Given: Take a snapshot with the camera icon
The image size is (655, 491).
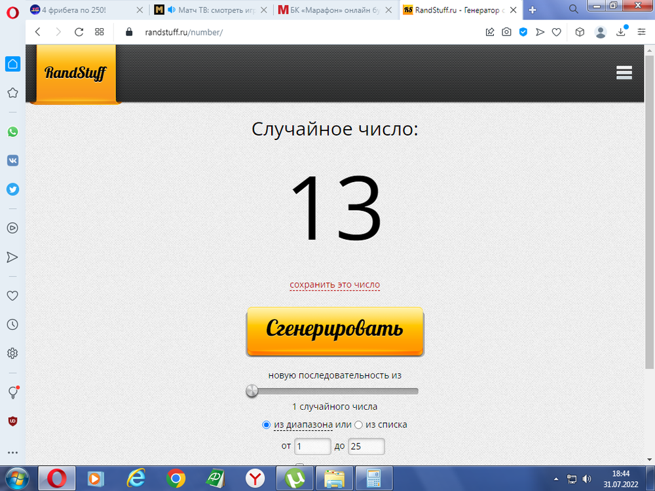Looking at the screenshot, I should 506,32.
